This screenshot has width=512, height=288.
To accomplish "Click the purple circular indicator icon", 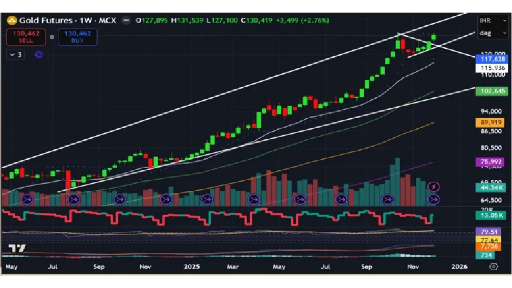I will coord(39,55).
